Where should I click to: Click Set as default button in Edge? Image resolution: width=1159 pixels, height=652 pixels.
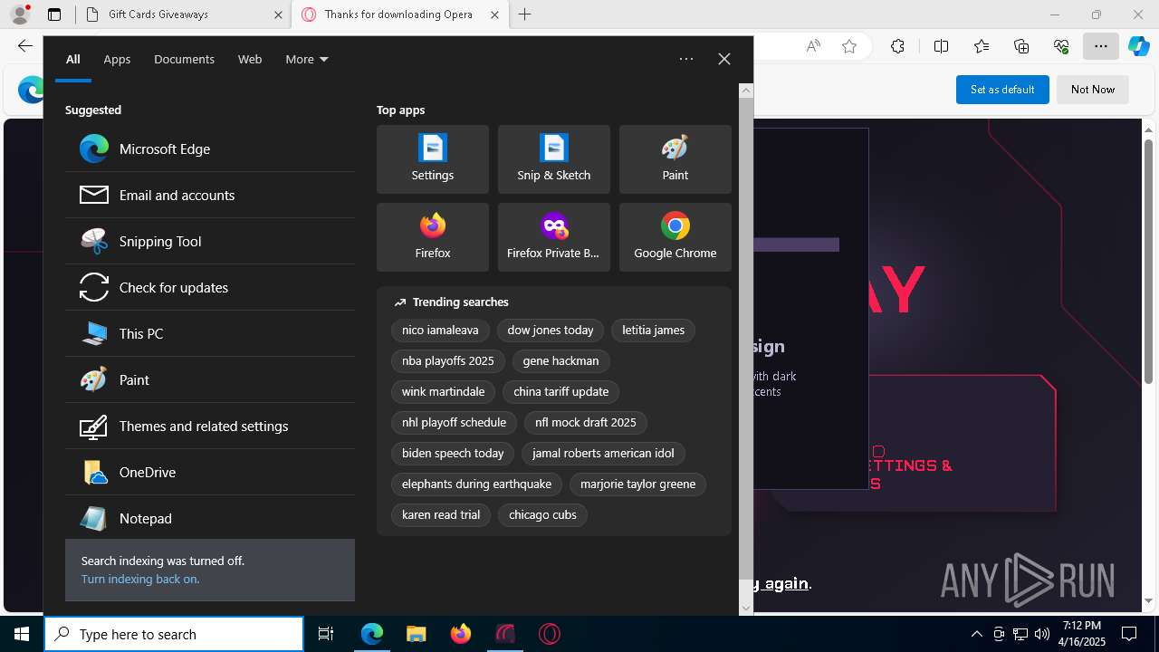pyautogui.click(x=1002, y=90)
